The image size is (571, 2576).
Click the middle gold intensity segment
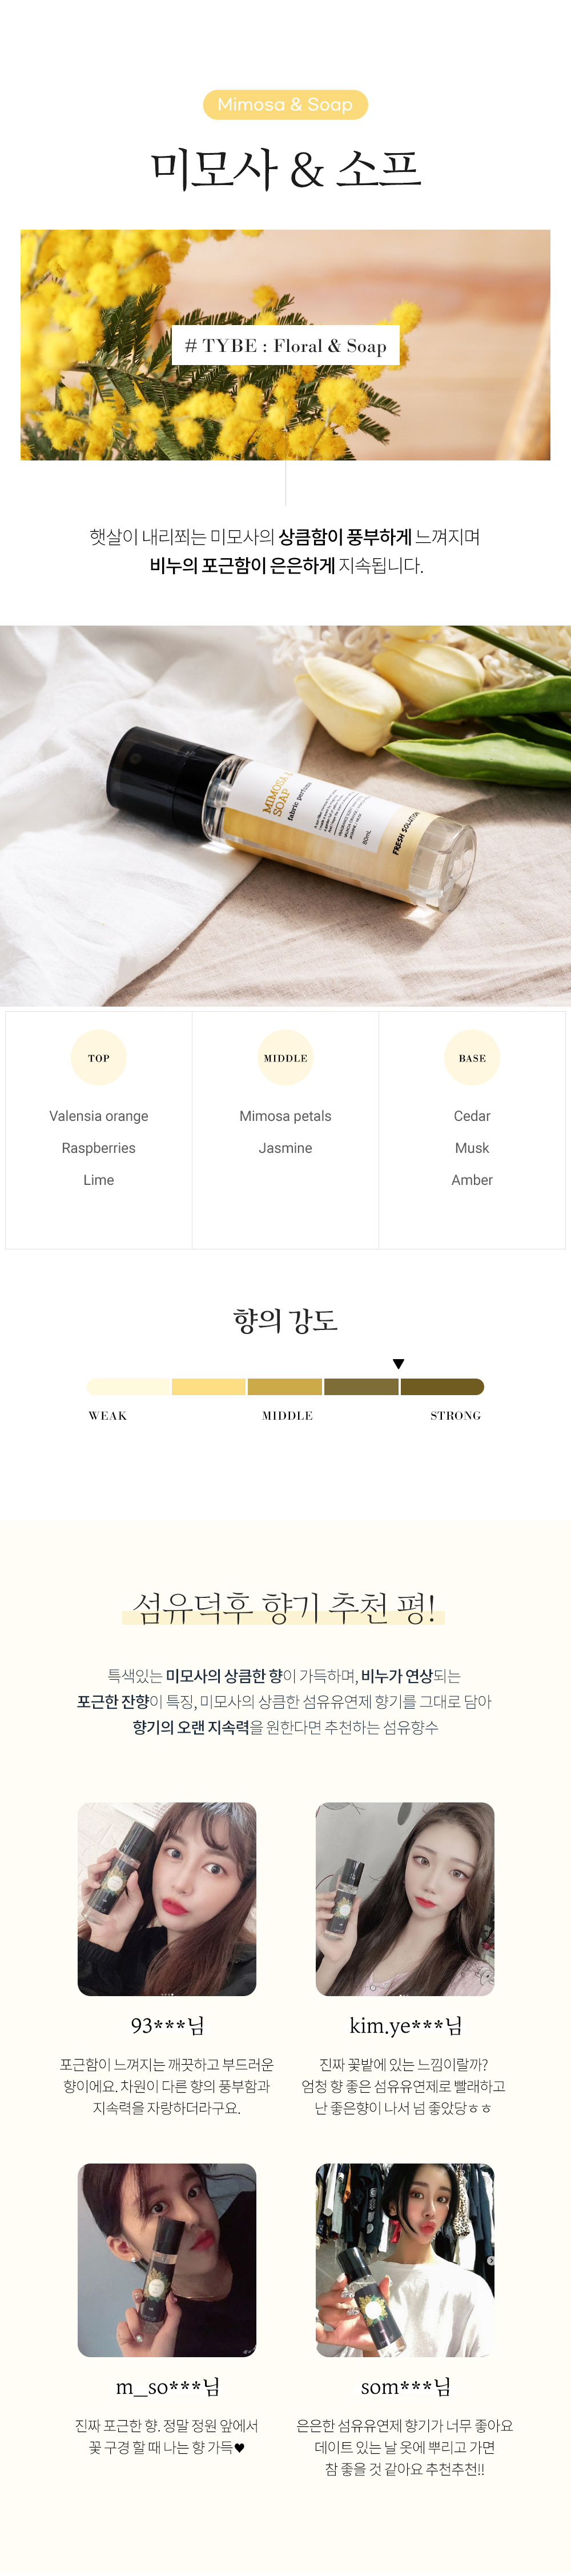pos(285,1387)
